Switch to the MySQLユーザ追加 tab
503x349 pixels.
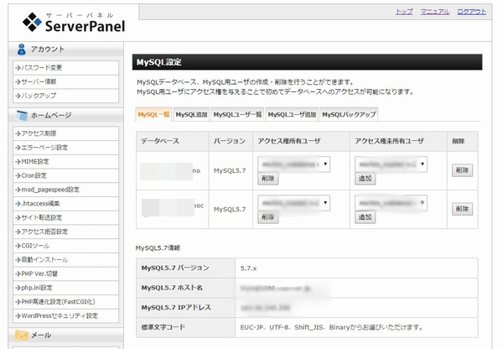[292, 115]
